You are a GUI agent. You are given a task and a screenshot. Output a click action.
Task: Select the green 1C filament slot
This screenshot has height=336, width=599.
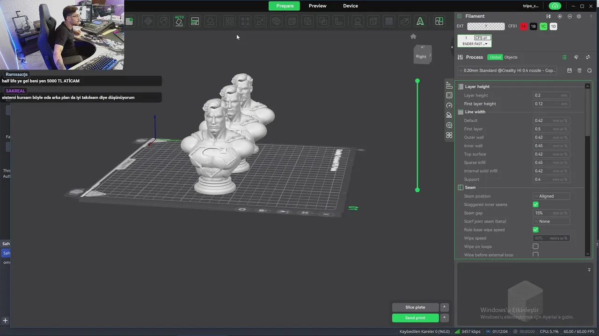click(x=543, y=27)
